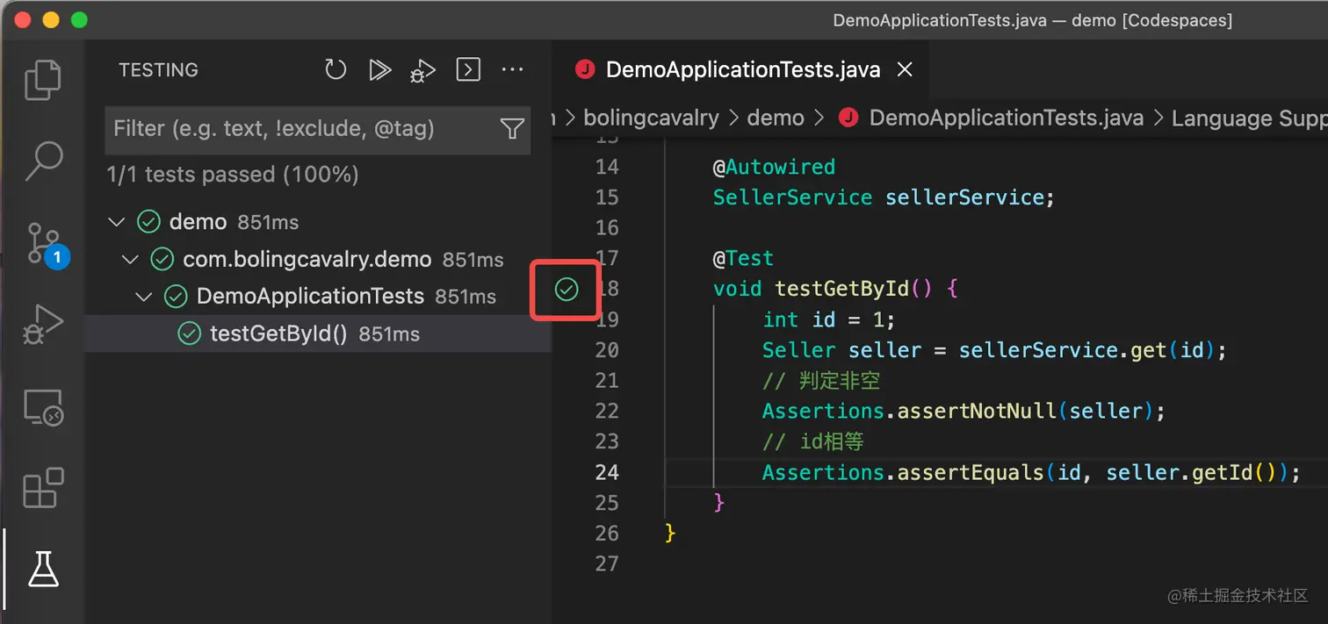The image size is (1328, 624).
Task: Select the testGetById() test item
Action: (317, 334)
